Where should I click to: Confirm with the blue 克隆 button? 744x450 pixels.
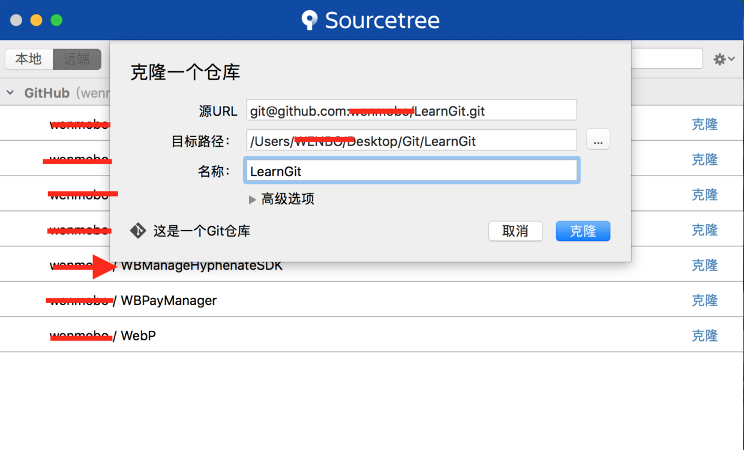(583, 231)
